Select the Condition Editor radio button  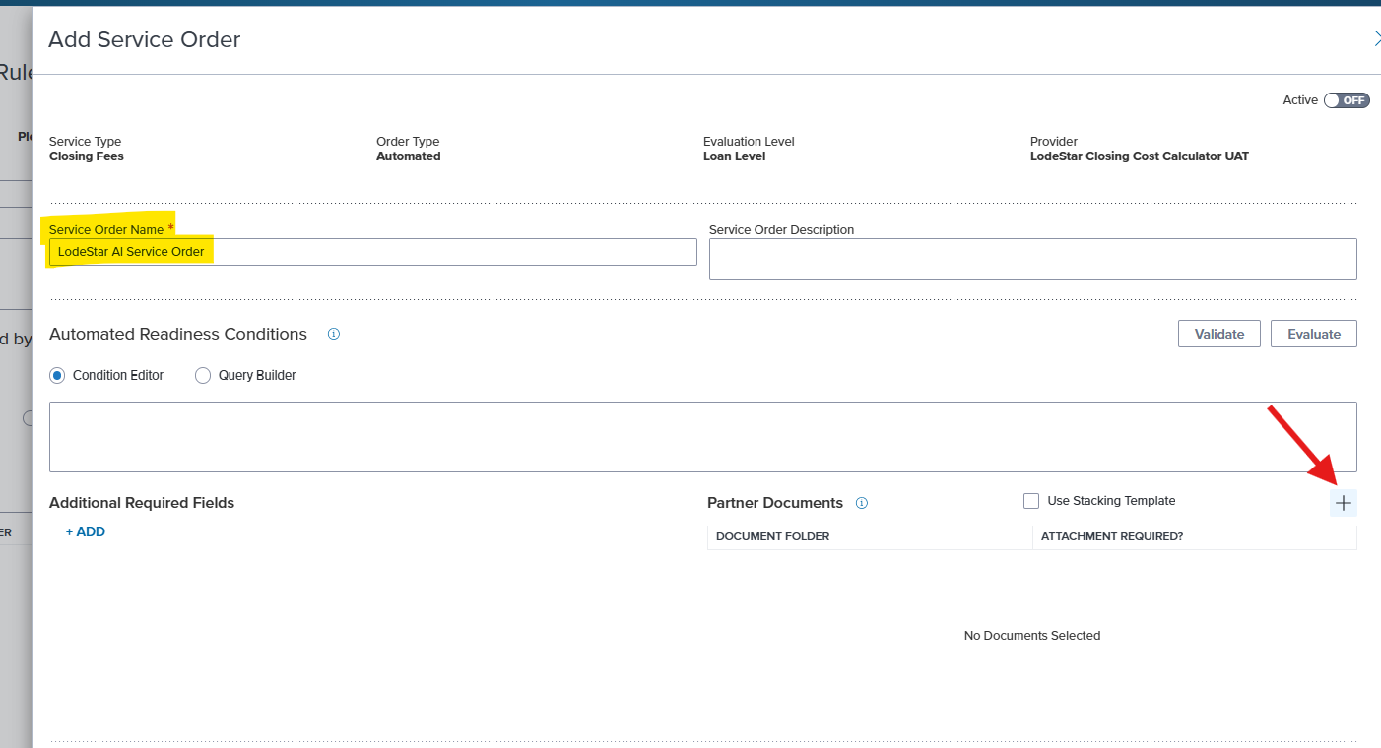coord(57,375)
